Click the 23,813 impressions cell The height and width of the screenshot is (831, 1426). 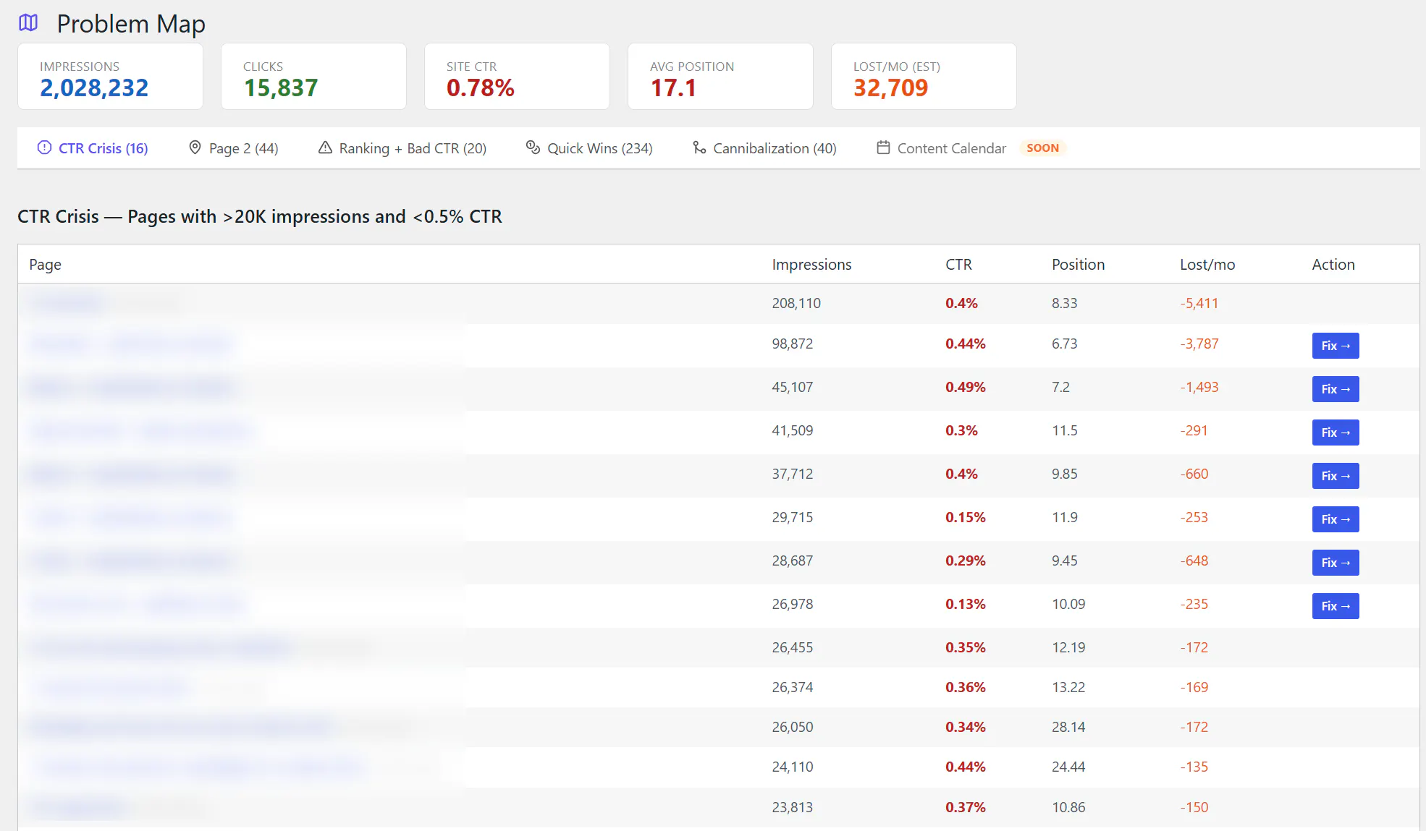tap(792, 807)
